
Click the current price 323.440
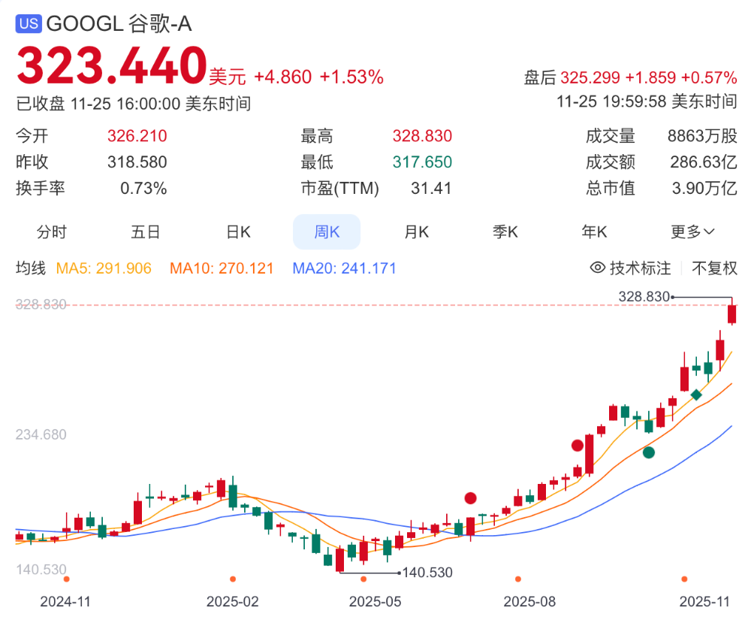[112, 65]
